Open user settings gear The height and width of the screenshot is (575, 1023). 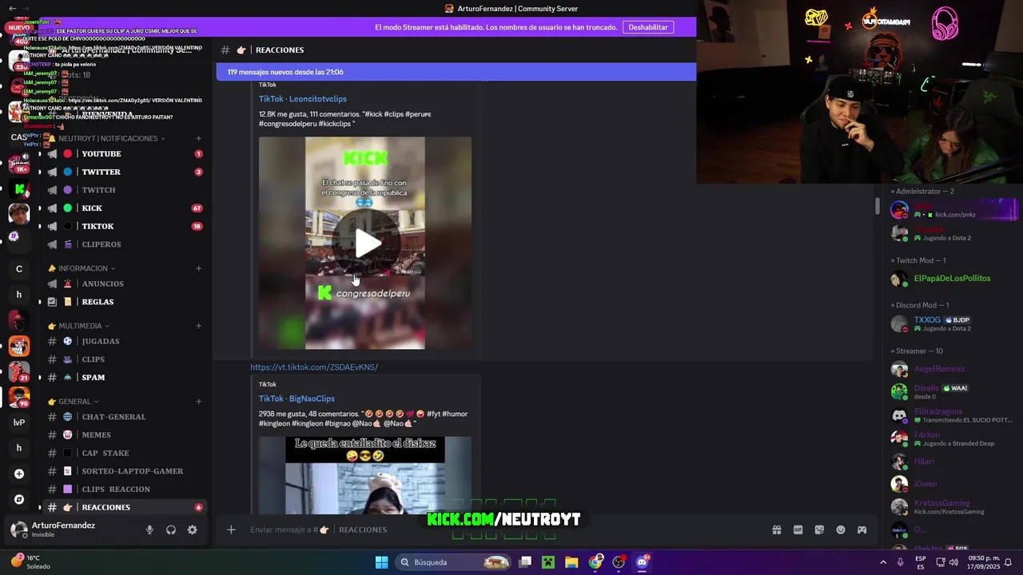point(192,529)
